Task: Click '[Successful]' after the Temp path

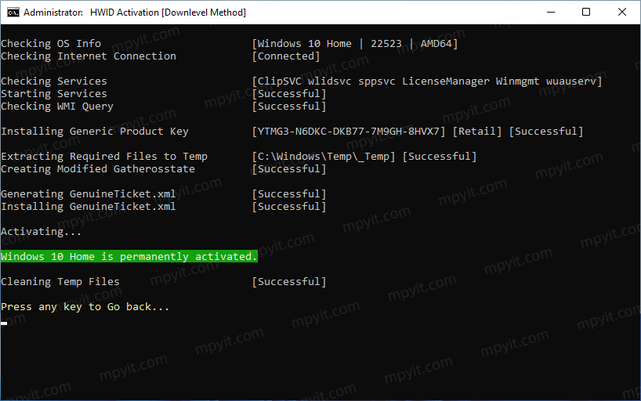Action: point(440,156)
